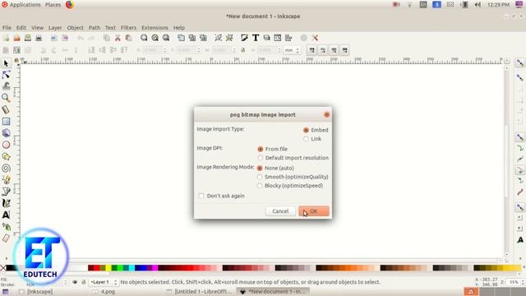Select the Node edit tool

coord(6,75)
